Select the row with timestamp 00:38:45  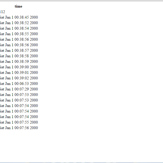pos(19,17)
